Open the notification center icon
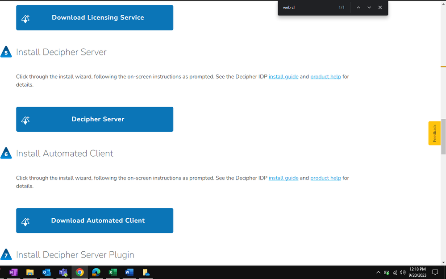 coord(435,272)
